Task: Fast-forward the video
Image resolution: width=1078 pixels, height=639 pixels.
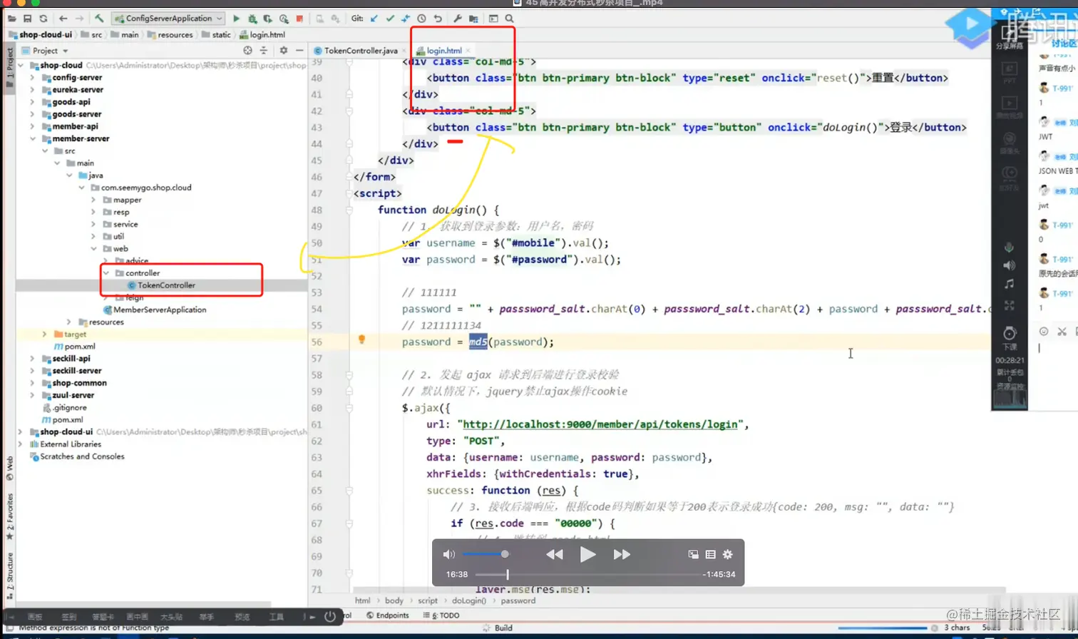Action: [x=622, y=555]
